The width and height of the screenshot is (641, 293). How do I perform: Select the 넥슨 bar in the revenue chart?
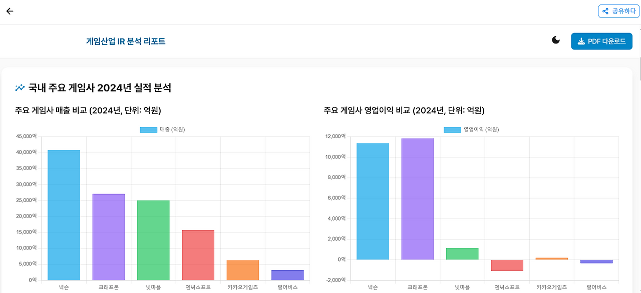[63, 215]
